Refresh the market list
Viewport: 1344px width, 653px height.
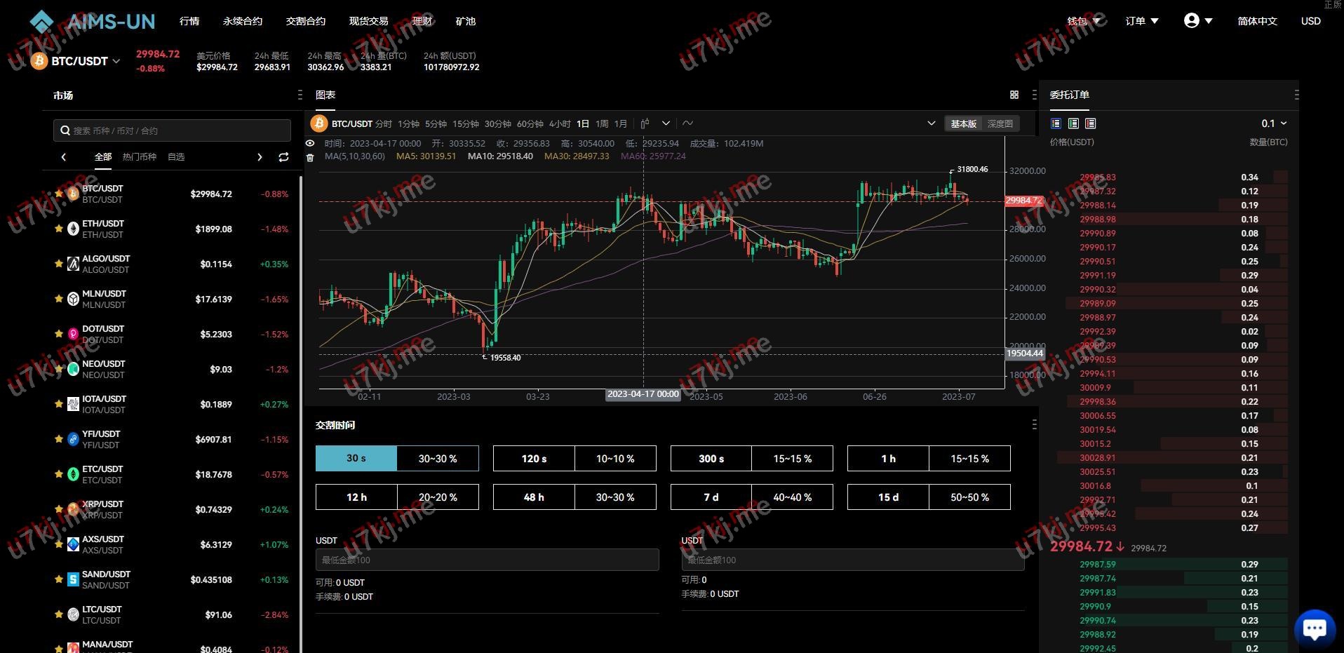(x=283, y=157)
